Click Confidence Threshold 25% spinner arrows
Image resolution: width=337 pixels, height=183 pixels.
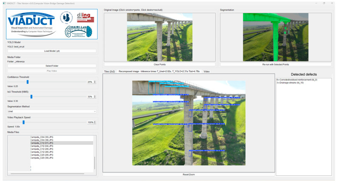95,82
